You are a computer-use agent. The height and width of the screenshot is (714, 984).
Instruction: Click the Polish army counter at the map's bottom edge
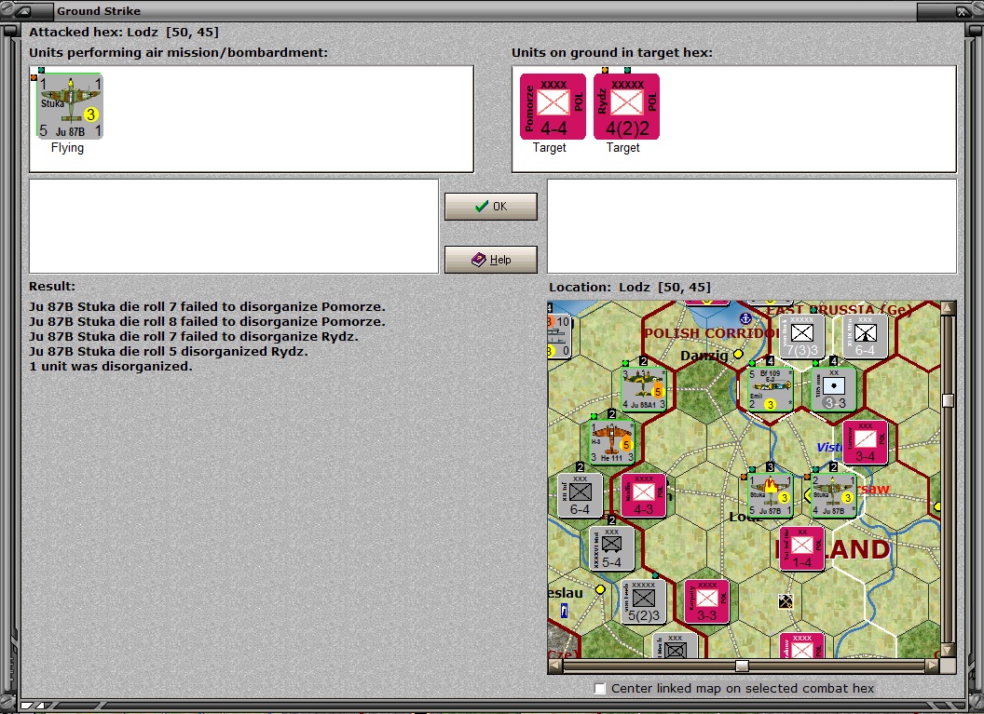click(x=802, y=645)
